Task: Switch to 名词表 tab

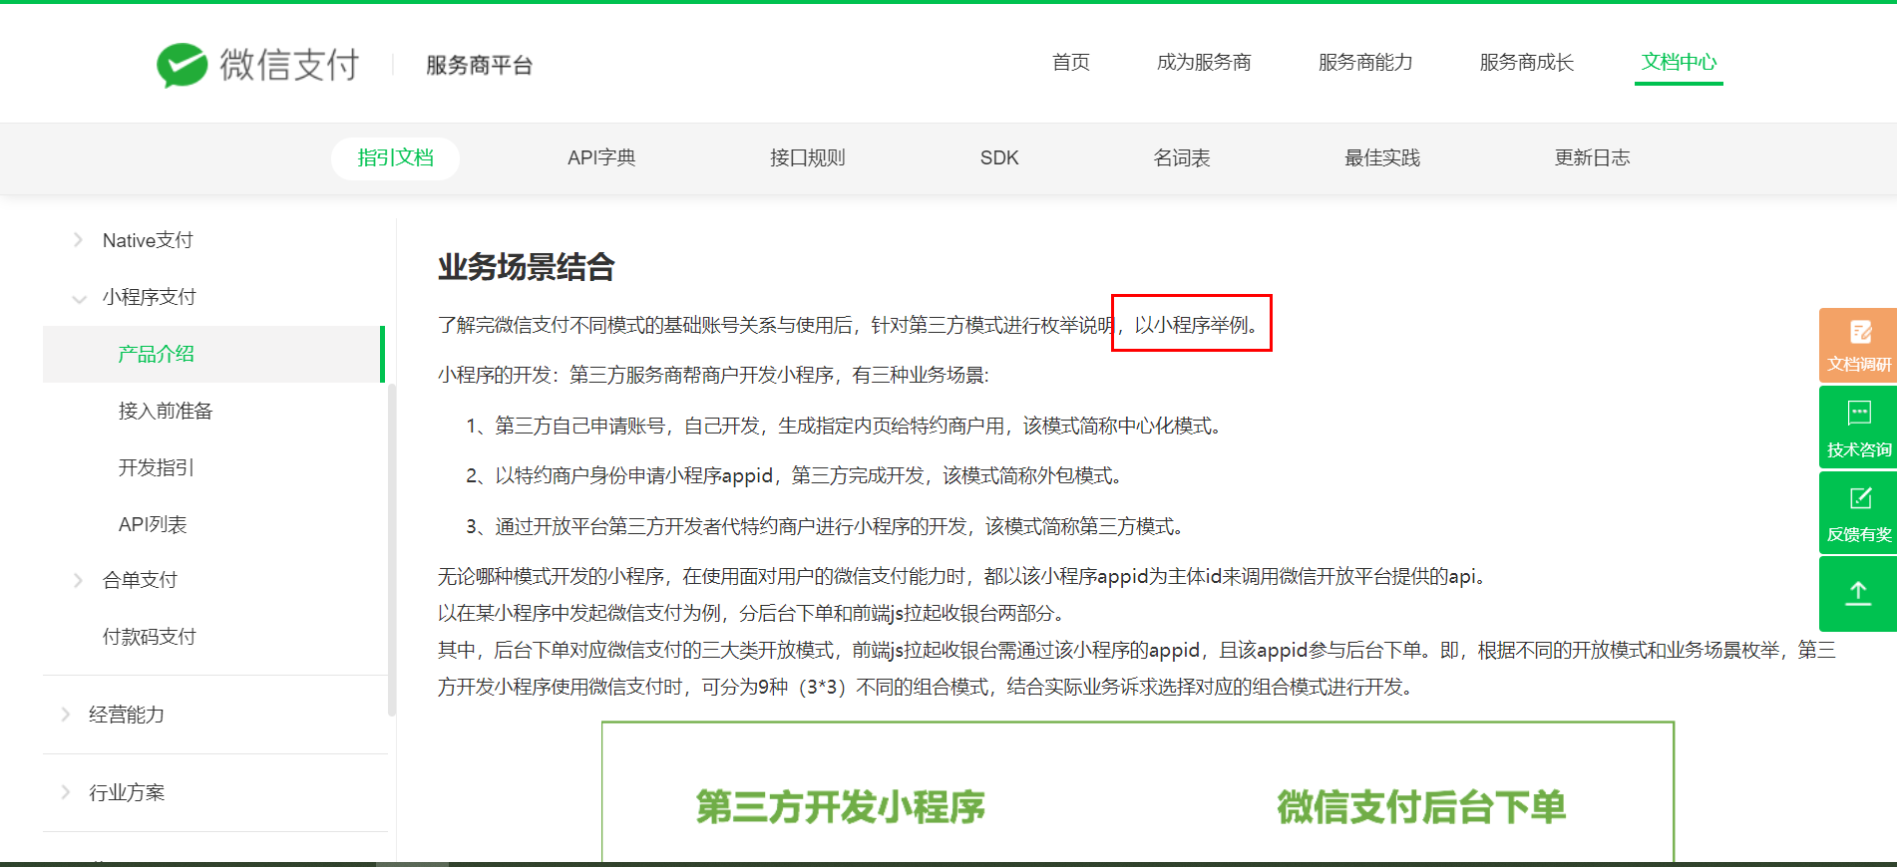Action: point(1182,158)
